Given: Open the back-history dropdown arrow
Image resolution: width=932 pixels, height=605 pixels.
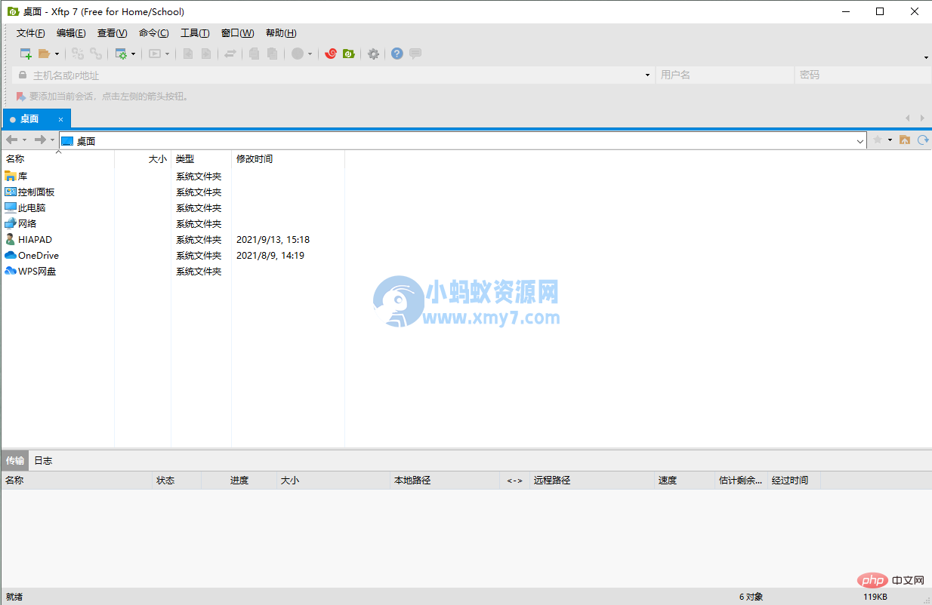Looking at the screenshot, I should click(24, 140).
